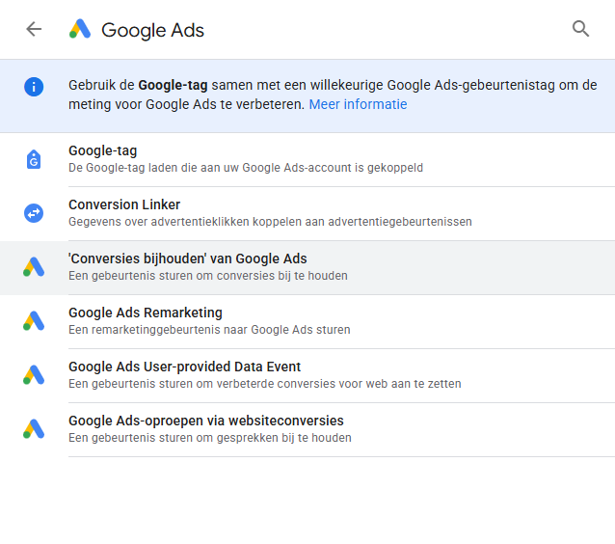Click the search magnifier icon
The height and width of the screenshot is (544, 615).
(580, 29)
